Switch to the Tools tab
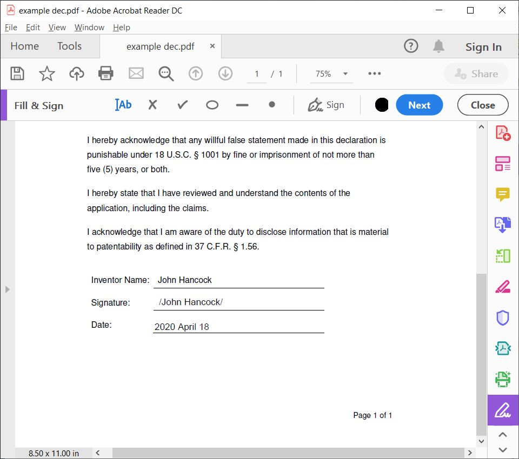The width and height of the screenshot is (519, 459). (69, 46)
